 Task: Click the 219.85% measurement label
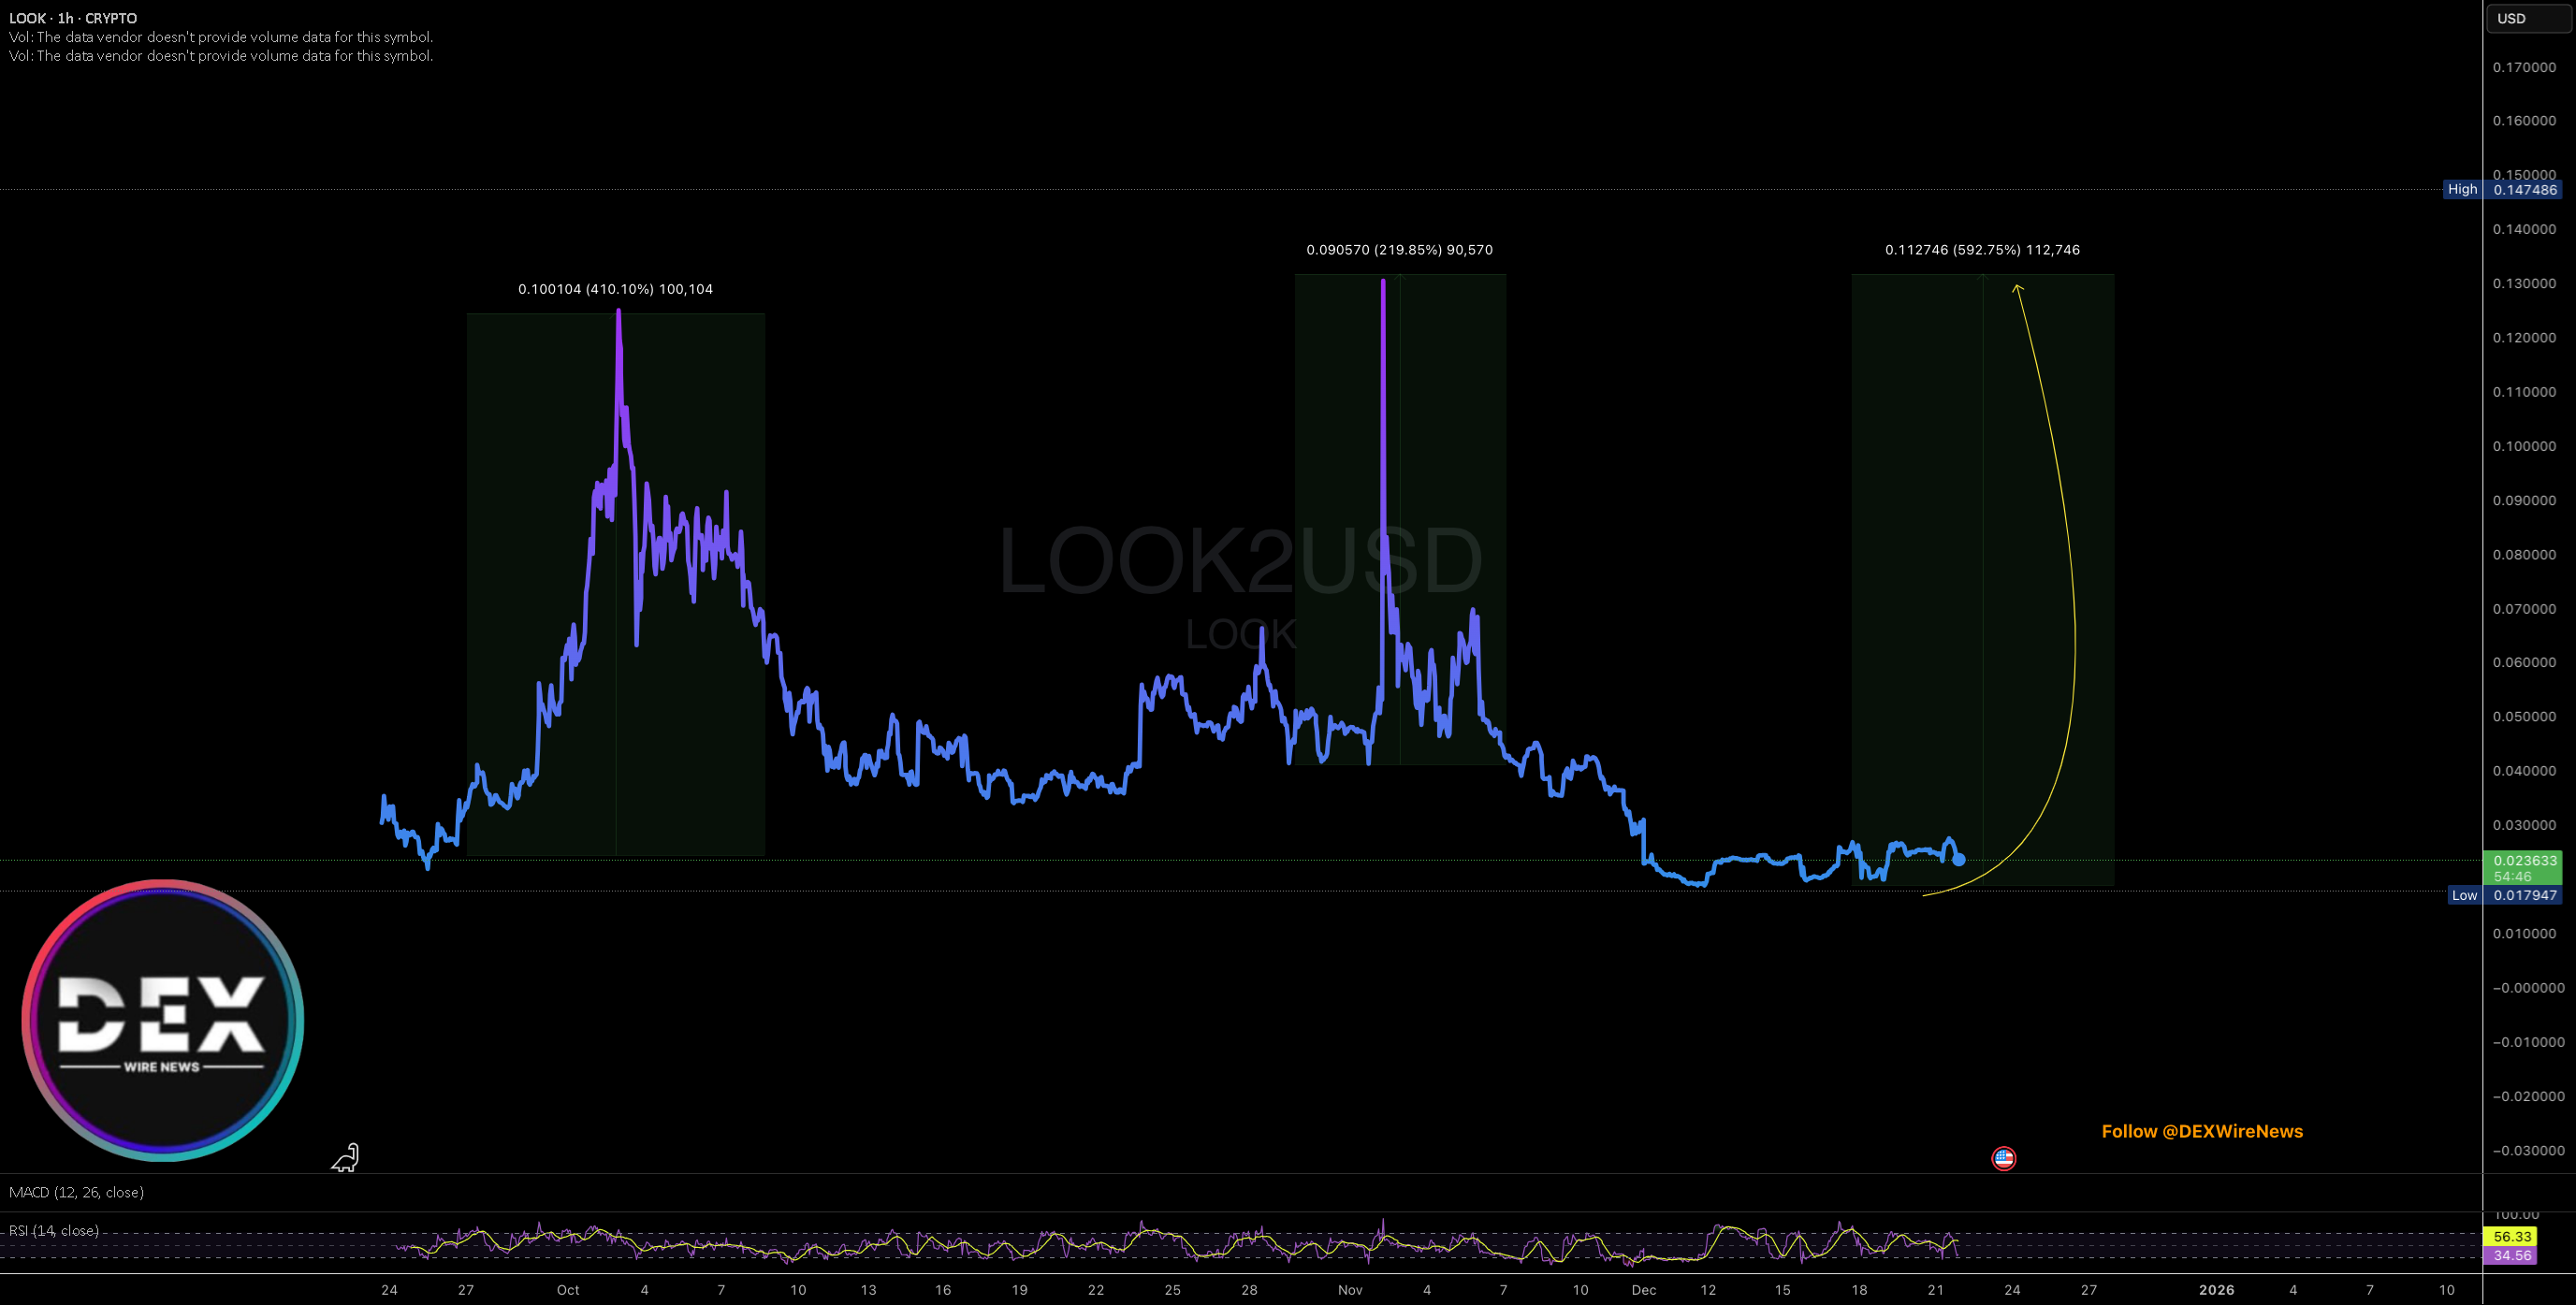(1399, 250)
